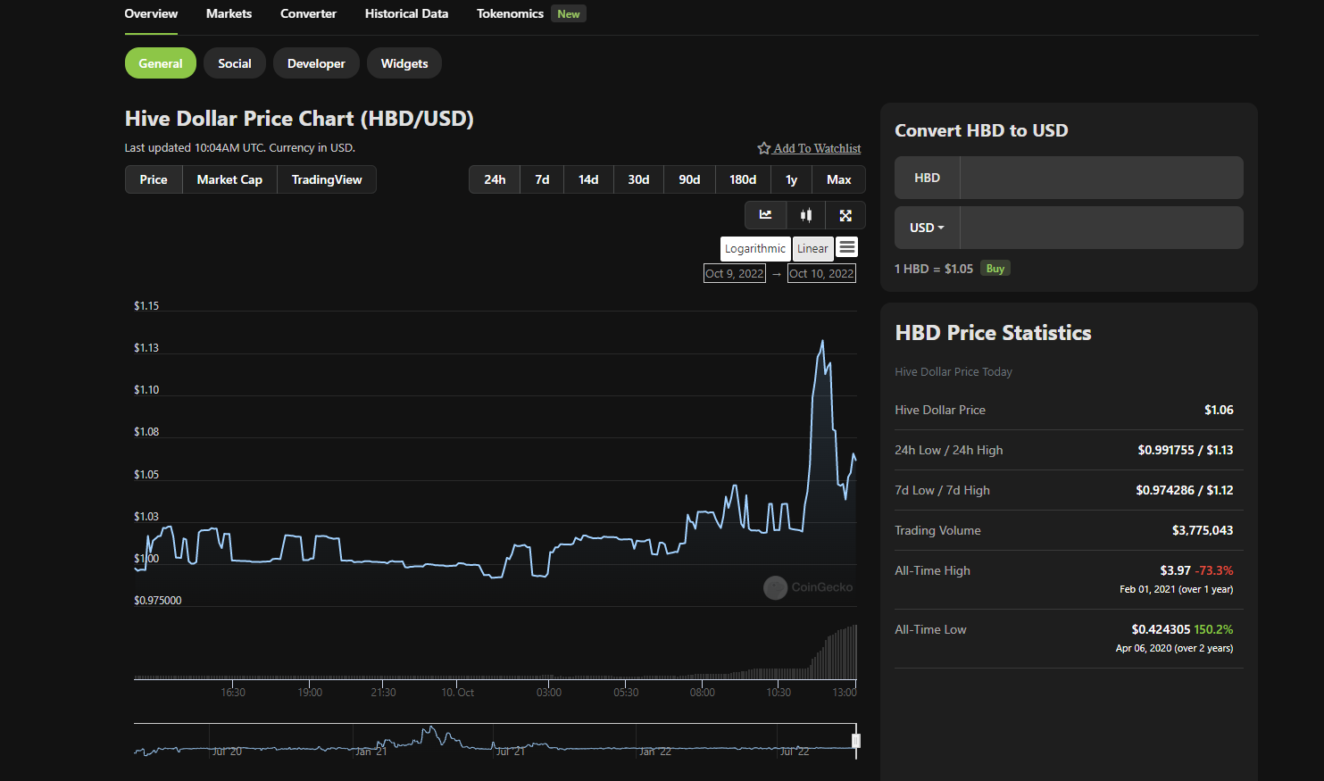
Task: Open the Markets tab
Action: click(x=229, y=13)
